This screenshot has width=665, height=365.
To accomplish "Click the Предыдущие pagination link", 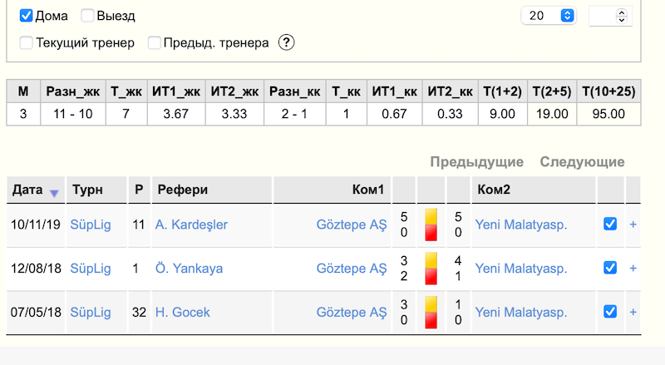I will (x=476, y=161).
